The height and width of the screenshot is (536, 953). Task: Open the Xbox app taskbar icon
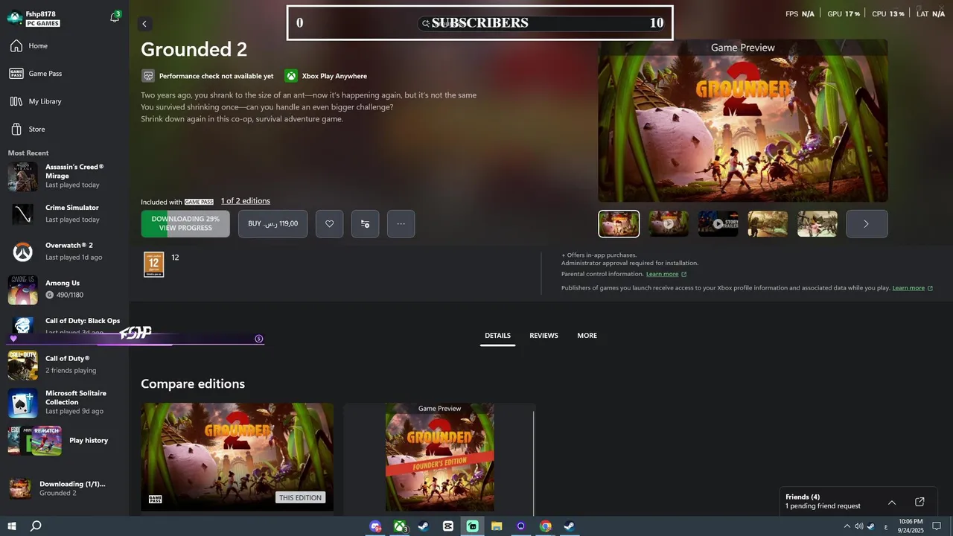click(x=400, y=526)
